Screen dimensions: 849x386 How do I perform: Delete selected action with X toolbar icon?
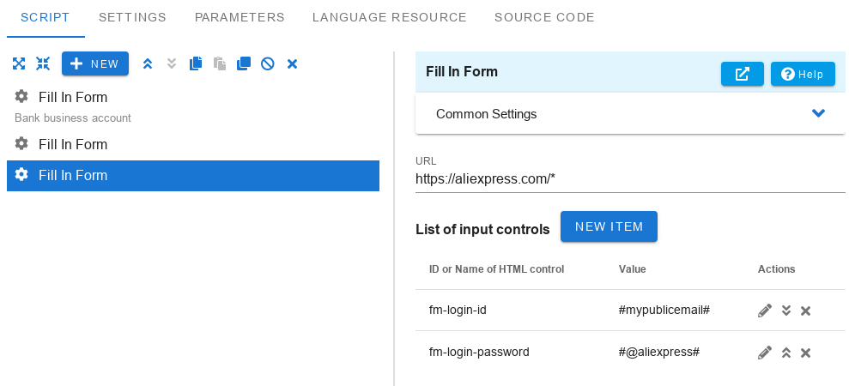pos(293,63)
